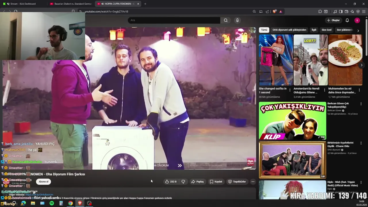Open File Explorer from taskbar

[33, 203]
